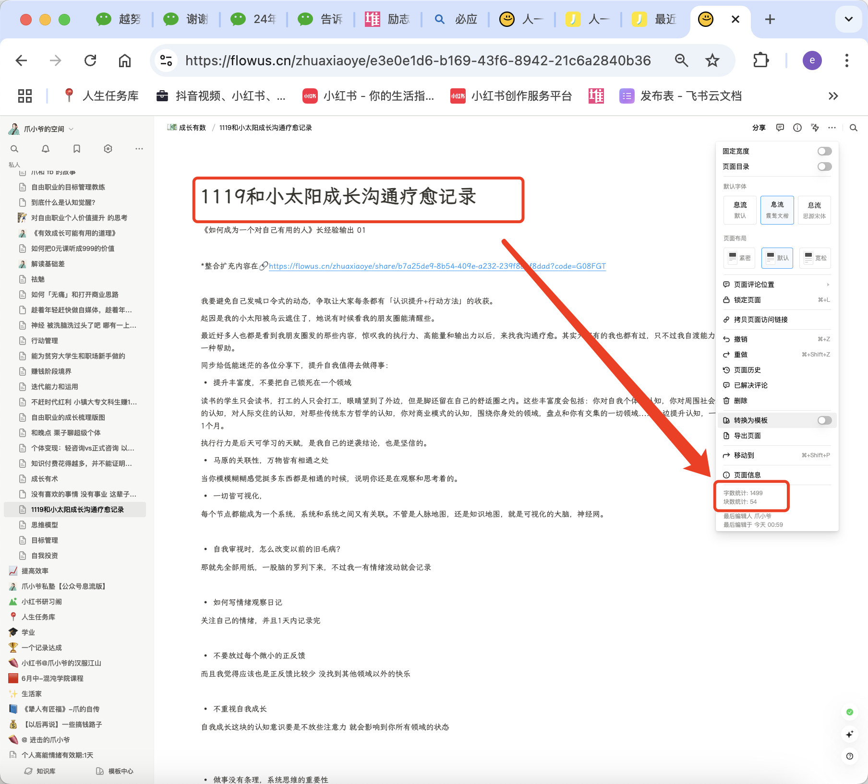Screen dimensions: 868x784
Task: Open sidebar settings gear icon
Action: tap(108, 149)
